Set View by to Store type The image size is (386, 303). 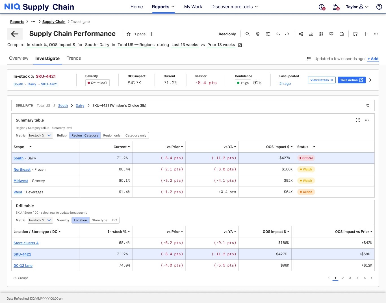pyautogui.click(x=99, y=220)
